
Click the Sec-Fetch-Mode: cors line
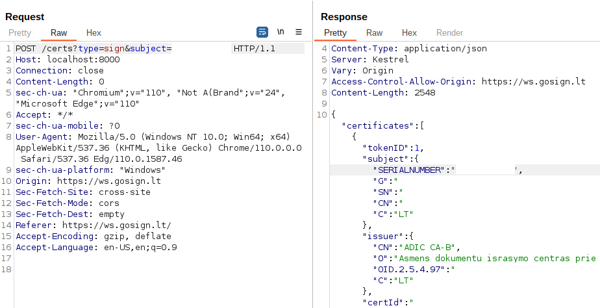[68, 203]
